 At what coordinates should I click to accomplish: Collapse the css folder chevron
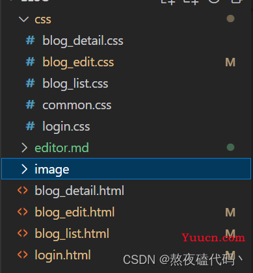[24, 19]
